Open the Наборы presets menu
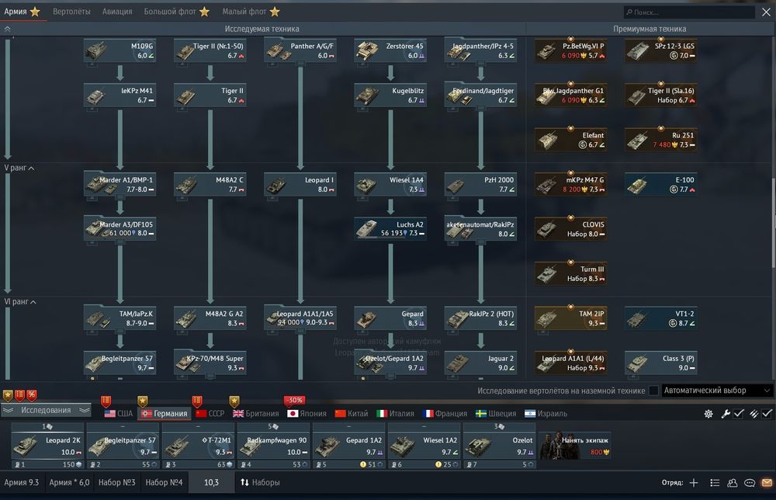The height and width of the screenshot is (500, 776). click(x=260, y=482)
